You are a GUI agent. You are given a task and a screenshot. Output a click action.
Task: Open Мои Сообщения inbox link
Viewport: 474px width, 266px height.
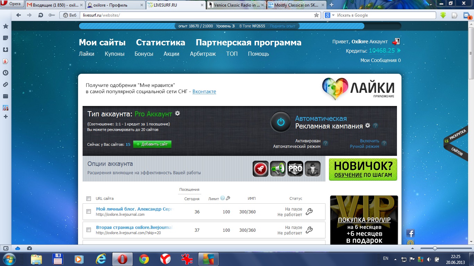click(x=381, y=60)
